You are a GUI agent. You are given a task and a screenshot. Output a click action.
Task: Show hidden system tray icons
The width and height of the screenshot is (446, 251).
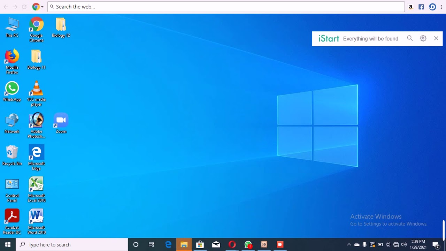349,244
